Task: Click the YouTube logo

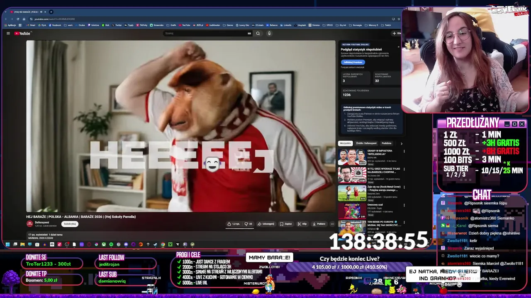Action: click(x=22, y=34)
